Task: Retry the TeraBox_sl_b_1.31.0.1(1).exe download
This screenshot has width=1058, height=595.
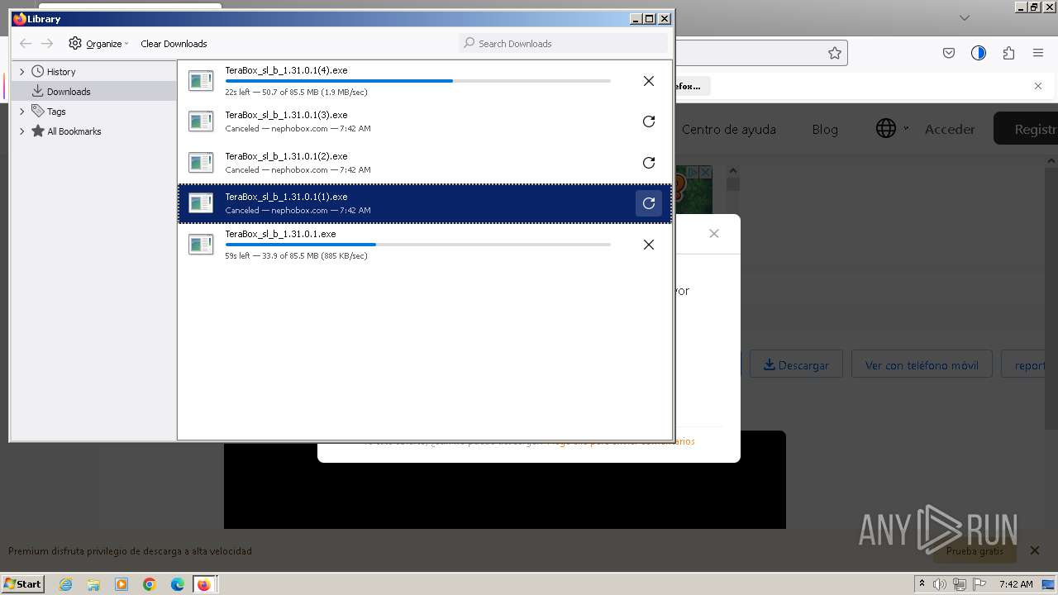Action: pyautogui.click(x=649, y=203)
